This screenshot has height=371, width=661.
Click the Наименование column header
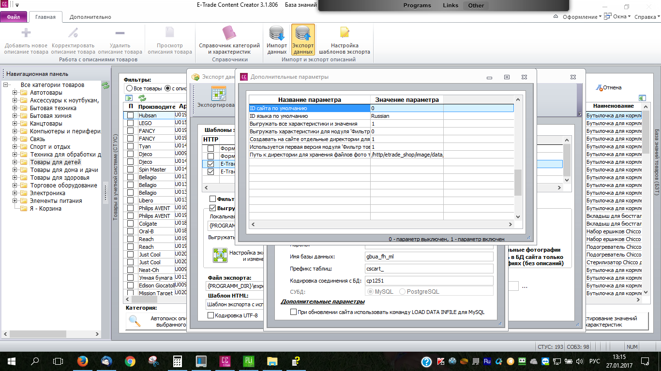tap(613, 106)
